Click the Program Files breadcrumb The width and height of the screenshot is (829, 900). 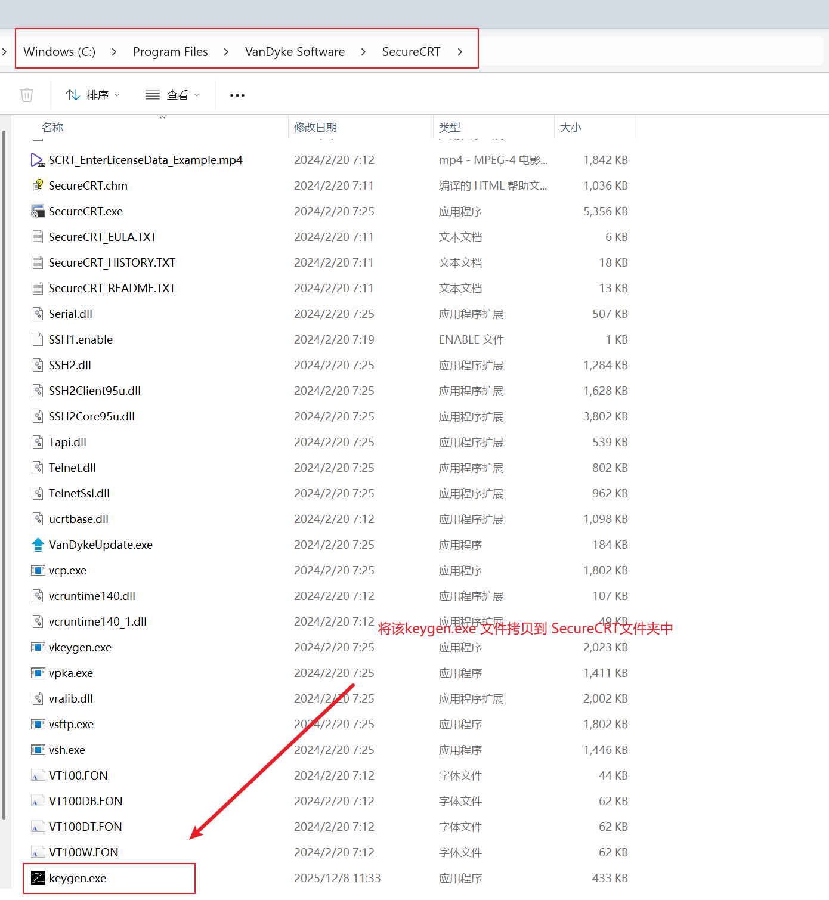coord(171,52)
